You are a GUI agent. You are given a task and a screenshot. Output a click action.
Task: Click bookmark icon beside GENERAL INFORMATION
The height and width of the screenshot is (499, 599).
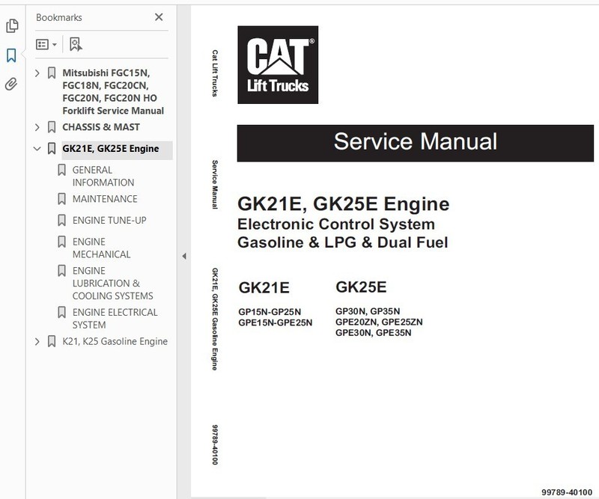pos(61,170)
